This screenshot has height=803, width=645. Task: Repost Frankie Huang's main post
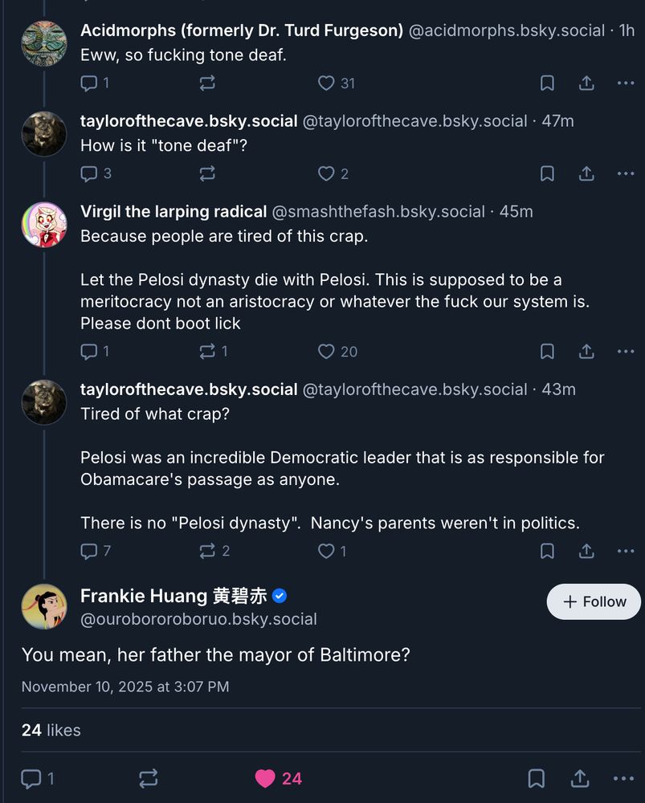149,778
